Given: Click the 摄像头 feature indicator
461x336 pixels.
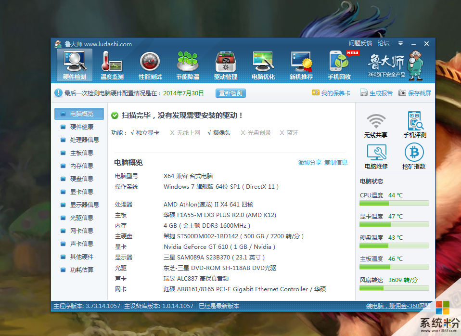Looking at the screenshot, I should coord(219,133).
